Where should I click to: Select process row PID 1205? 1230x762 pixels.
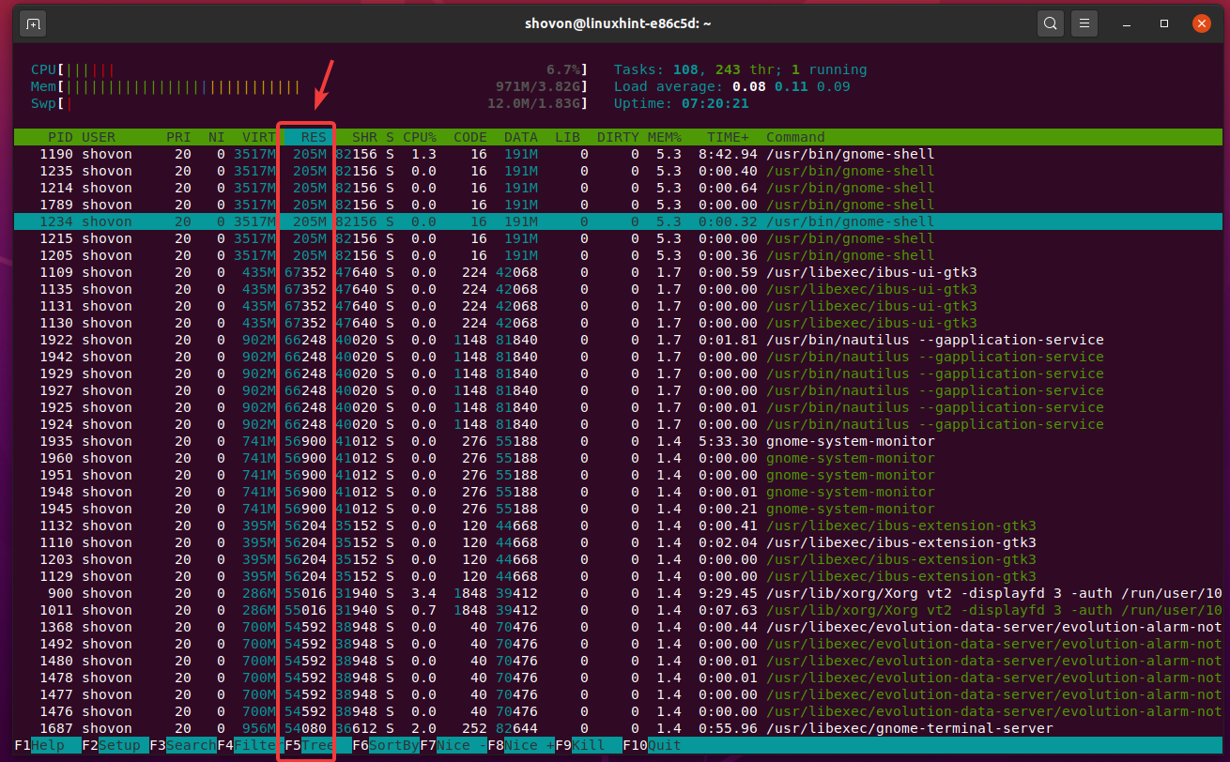(618, 255)
